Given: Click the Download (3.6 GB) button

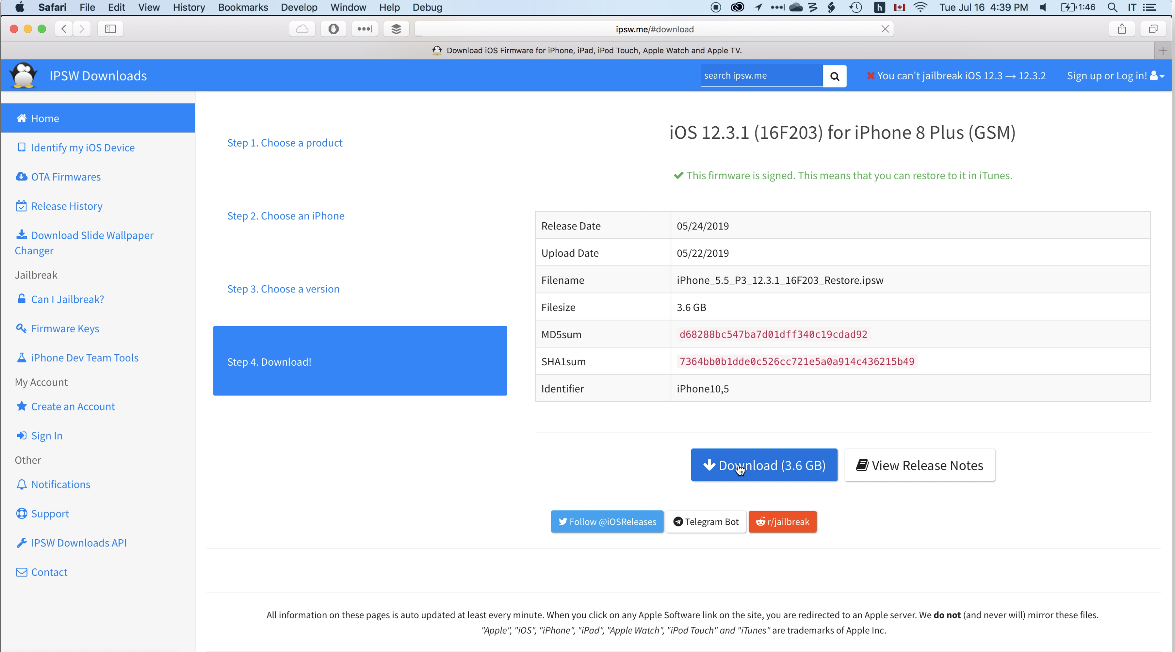Looking at the screenshot, I should tap(764, 465).
